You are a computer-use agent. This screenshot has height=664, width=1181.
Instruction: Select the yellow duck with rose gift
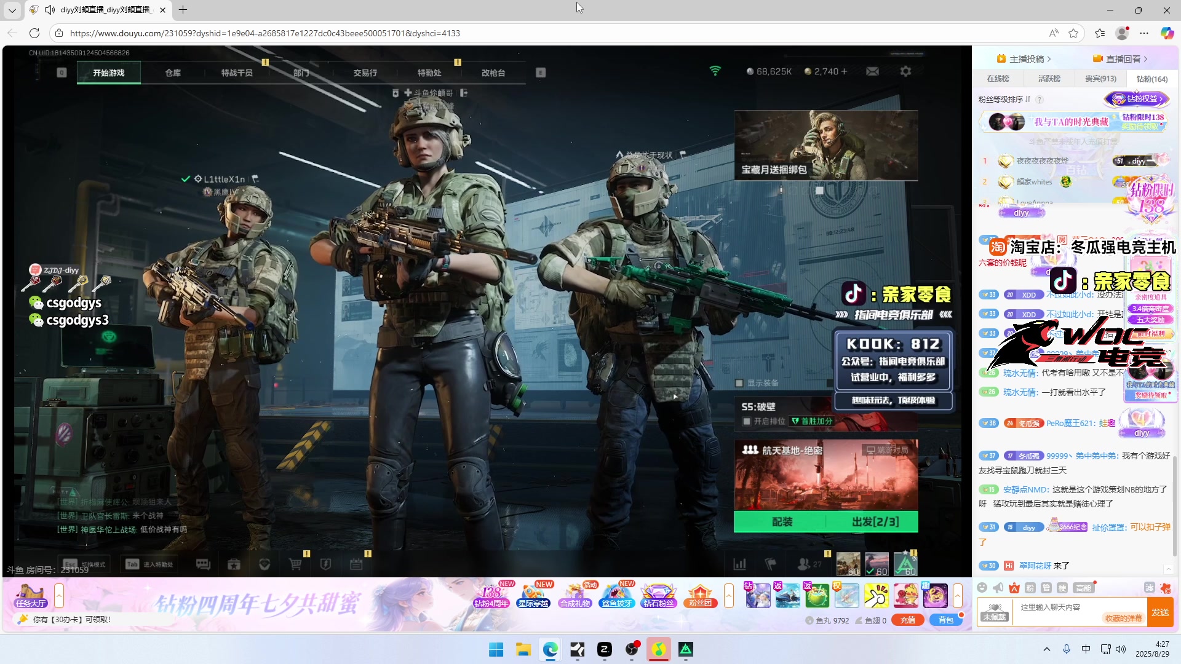point(905,595)
